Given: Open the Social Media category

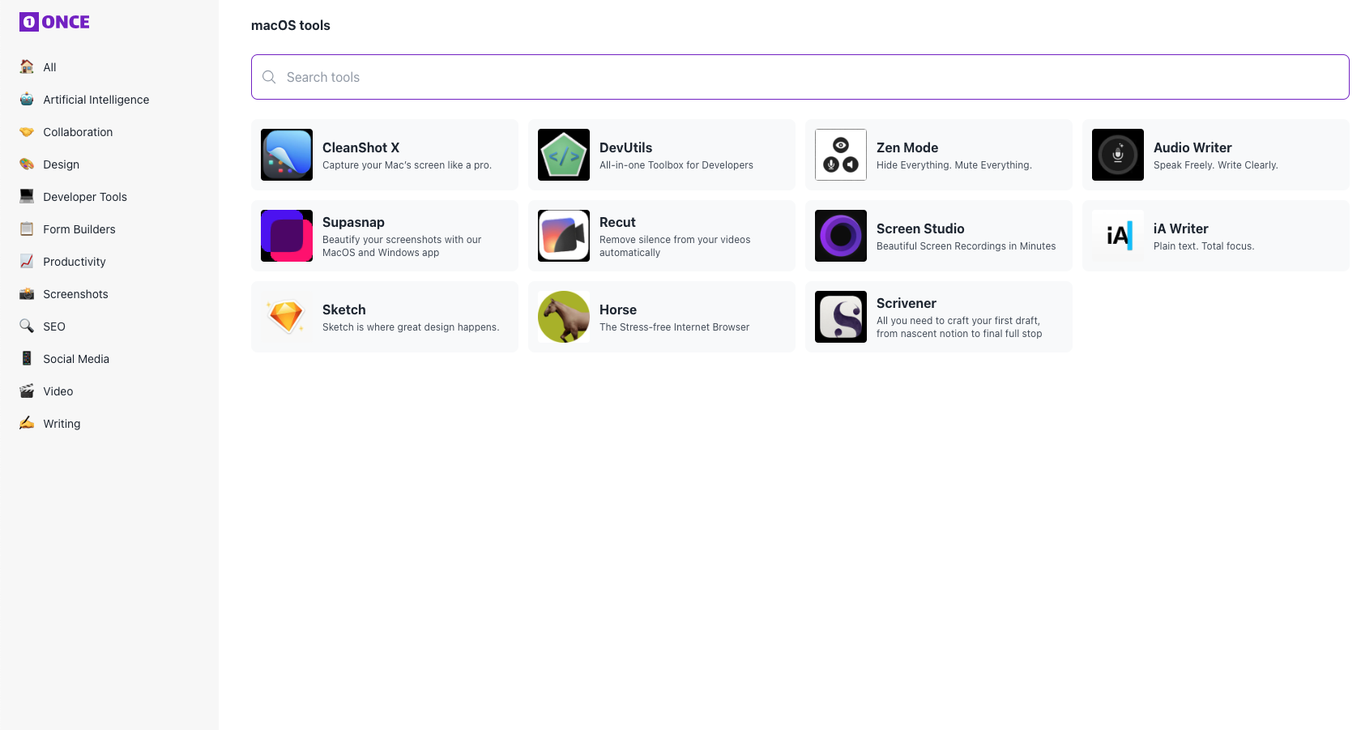Looking at the screenshot, I should click(76, 359).
